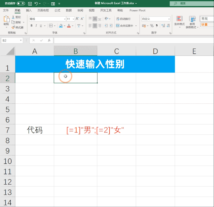Select the cell with red format code

point(95,130)
